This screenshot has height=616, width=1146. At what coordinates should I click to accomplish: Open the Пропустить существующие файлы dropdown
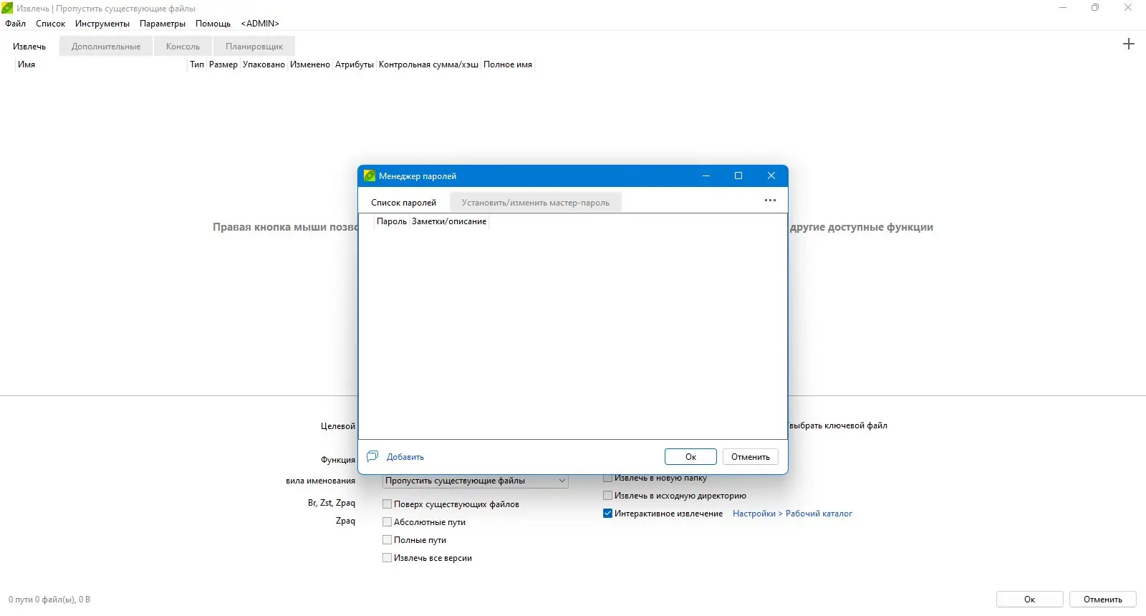click(476, 481)
